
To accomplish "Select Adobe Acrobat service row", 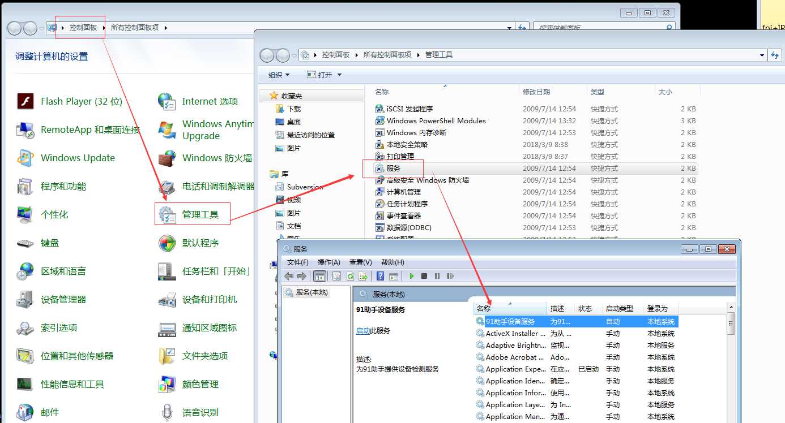I will [x=576, y=357].
